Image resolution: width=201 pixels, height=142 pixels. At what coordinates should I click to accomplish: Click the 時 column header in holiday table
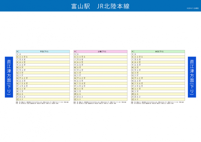coord(133,52)
